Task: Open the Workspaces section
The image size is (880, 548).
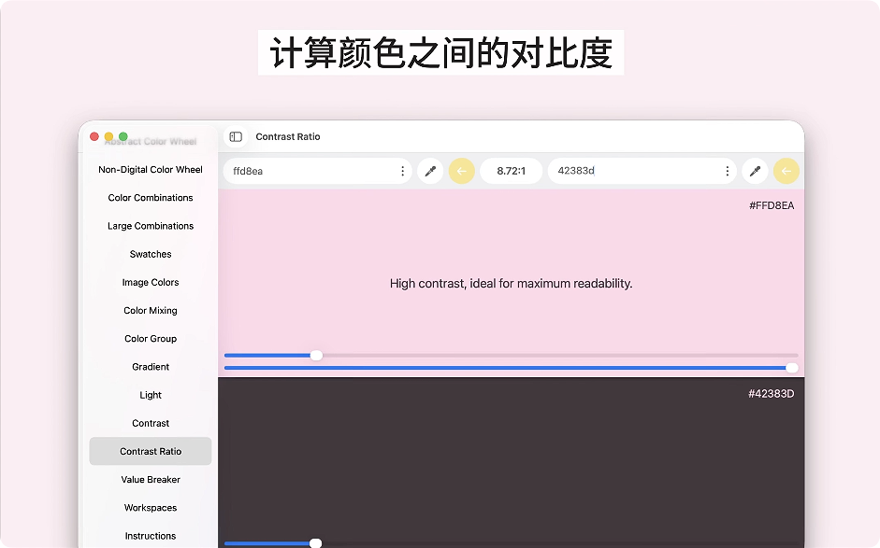Action: coord(150,507)
